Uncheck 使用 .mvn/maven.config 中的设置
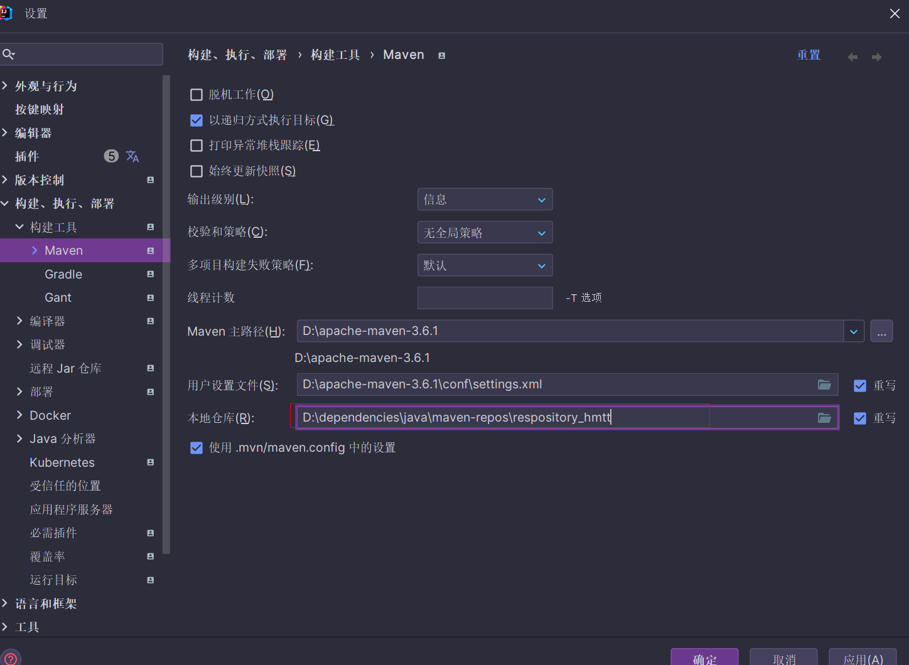The height and width of the screenshot is (665, 909). coord(196,448)
